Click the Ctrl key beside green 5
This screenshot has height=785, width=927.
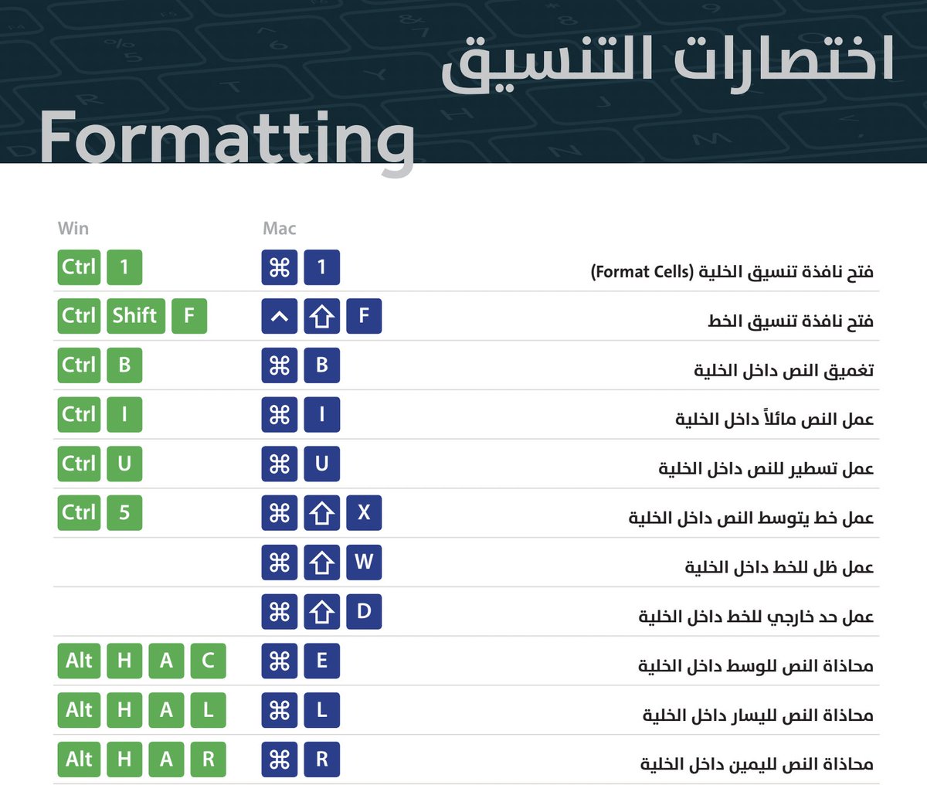point(79,513)
